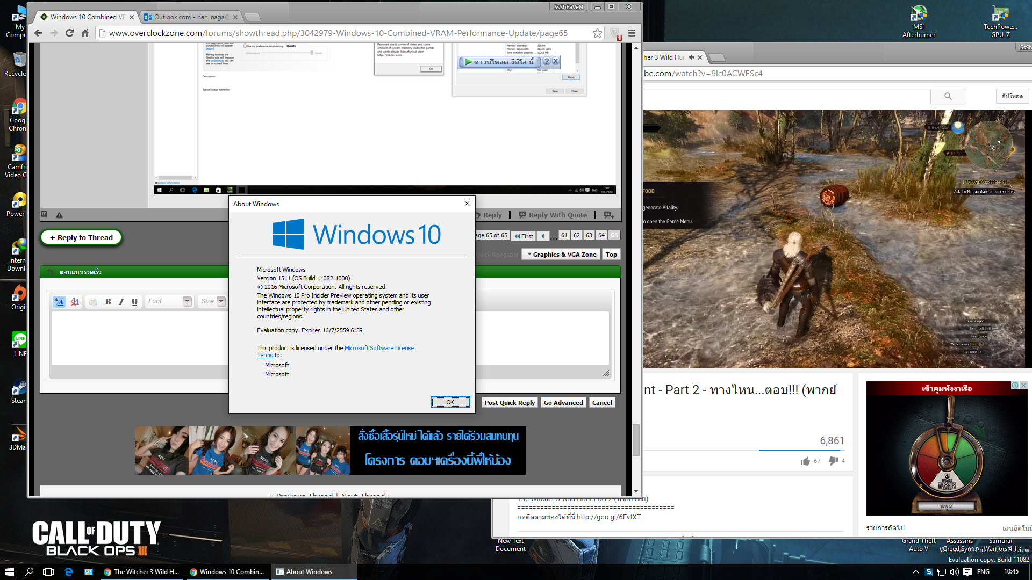Reload the page in Chrome
This screenshot has width=1032, height=580.
click(69, 33)
